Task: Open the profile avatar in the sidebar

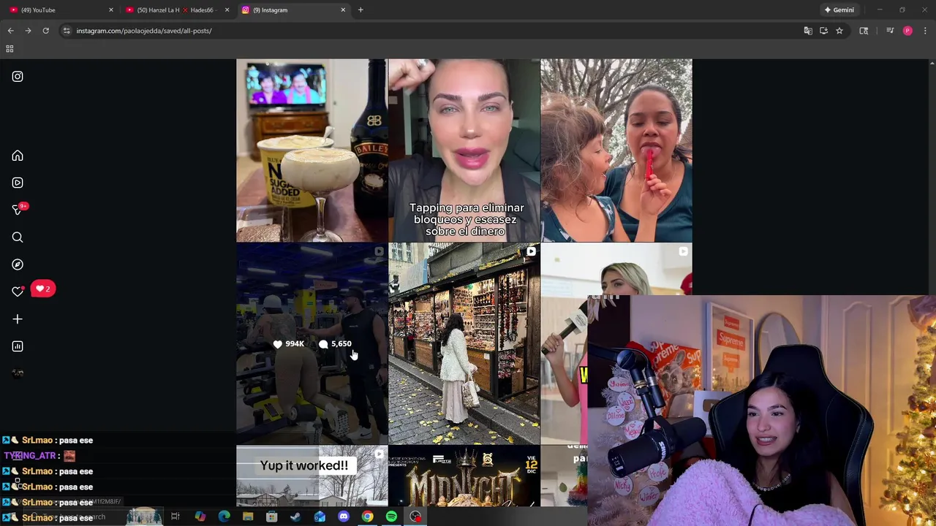Action: (x=18, y=373)
